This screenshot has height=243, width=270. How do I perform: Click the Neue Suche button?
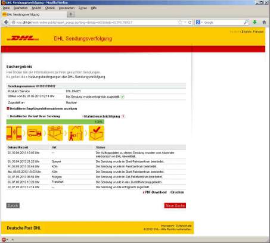pyautogui.click(x=175, y=205)
